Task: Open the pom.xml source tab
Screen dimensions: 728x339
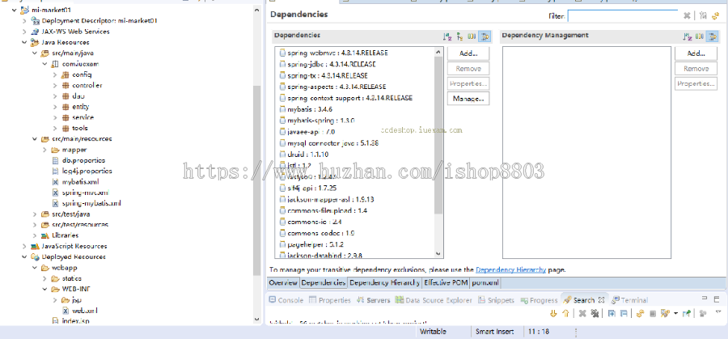Action: point(485,282)
